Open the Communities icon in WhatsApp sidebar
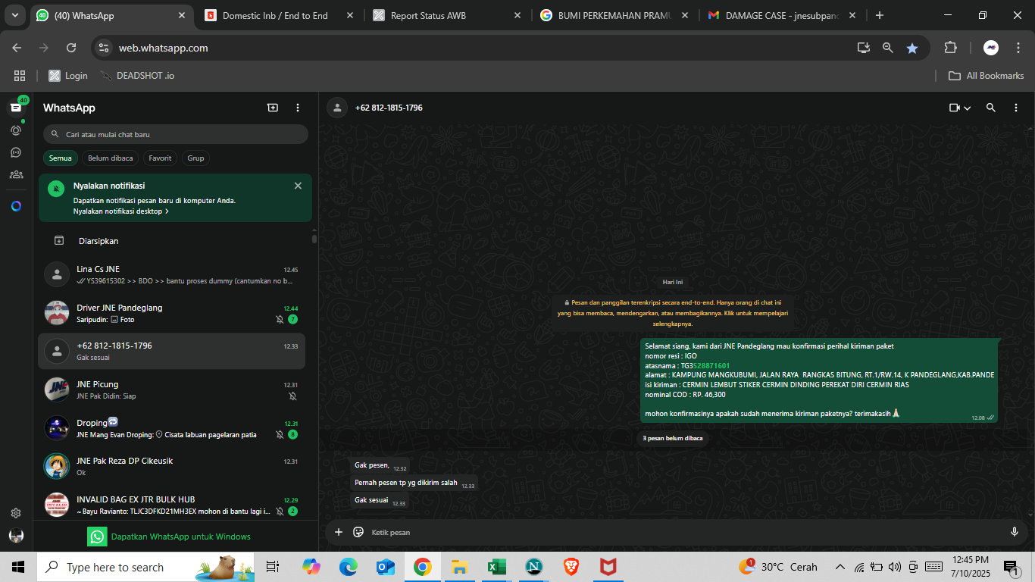Image resolution: width=1035 pixels, height=582 pixels. (x=16, y=174)
